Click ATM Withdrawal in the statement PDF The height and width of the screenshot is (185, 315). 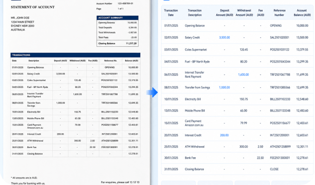point(35,141)
